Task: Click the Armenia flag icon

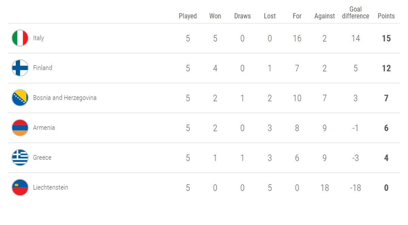Action: pyautogui.click(x=20, y=128)
